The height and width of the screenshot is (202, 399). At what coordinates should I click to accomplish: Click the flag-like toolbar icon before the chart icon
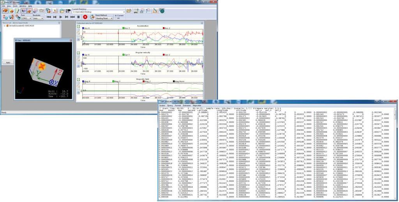coord(148,11)
